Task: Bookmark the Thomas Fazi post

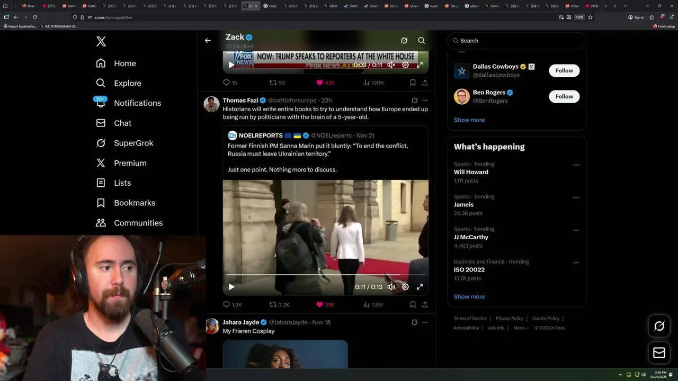Action: tap(413, 305)
